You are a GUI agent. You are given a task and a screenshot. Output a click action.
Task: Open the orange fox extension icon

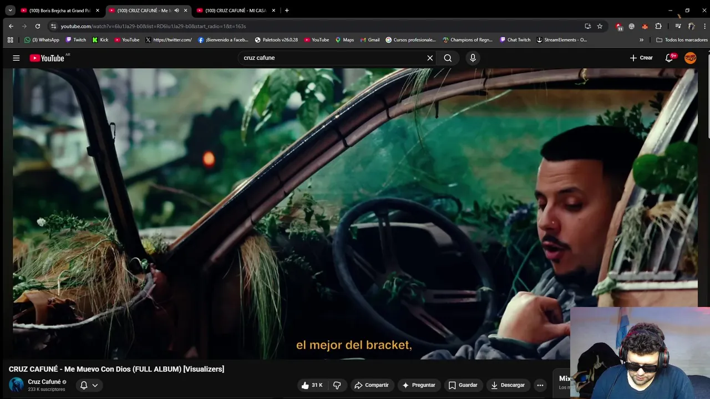[x=645, y=26]
